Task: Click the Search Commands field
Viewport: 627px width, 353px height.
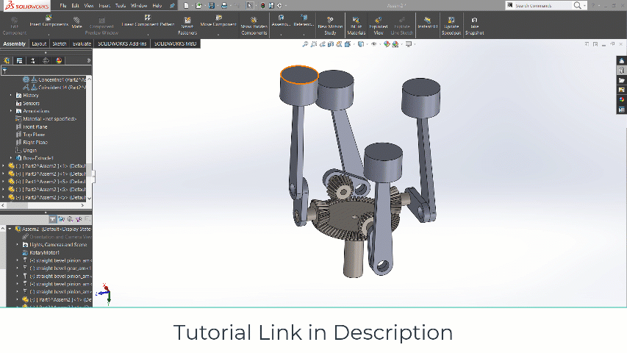Action: tap(542, 6)
